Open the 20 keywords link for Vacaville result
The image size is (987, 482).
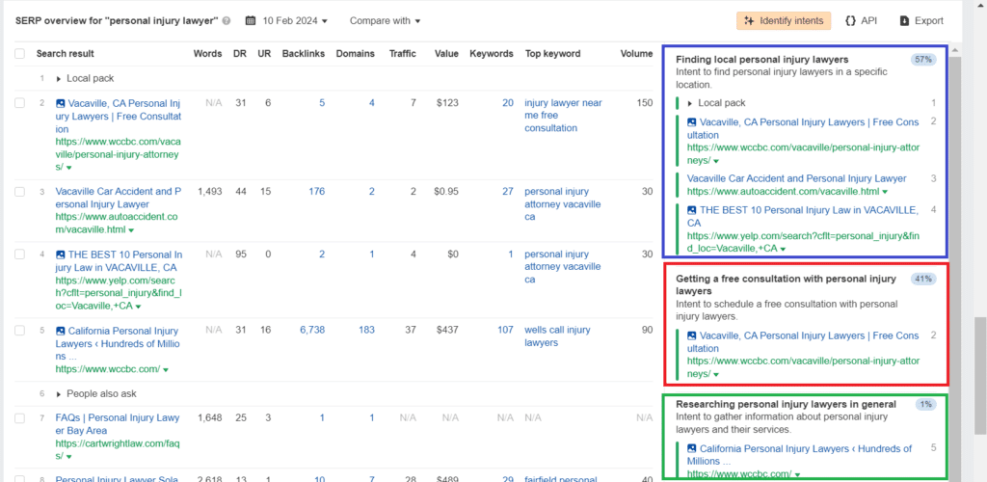pos(507,102)
